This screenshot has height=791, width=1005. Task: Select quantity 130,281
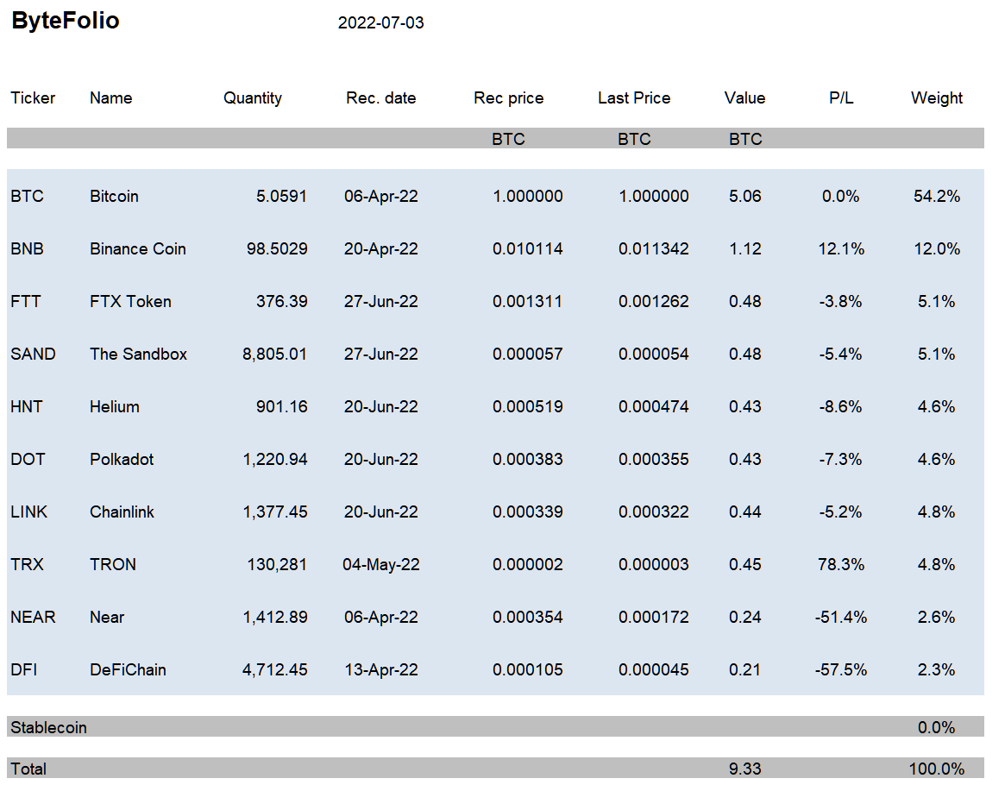point(277,564)
